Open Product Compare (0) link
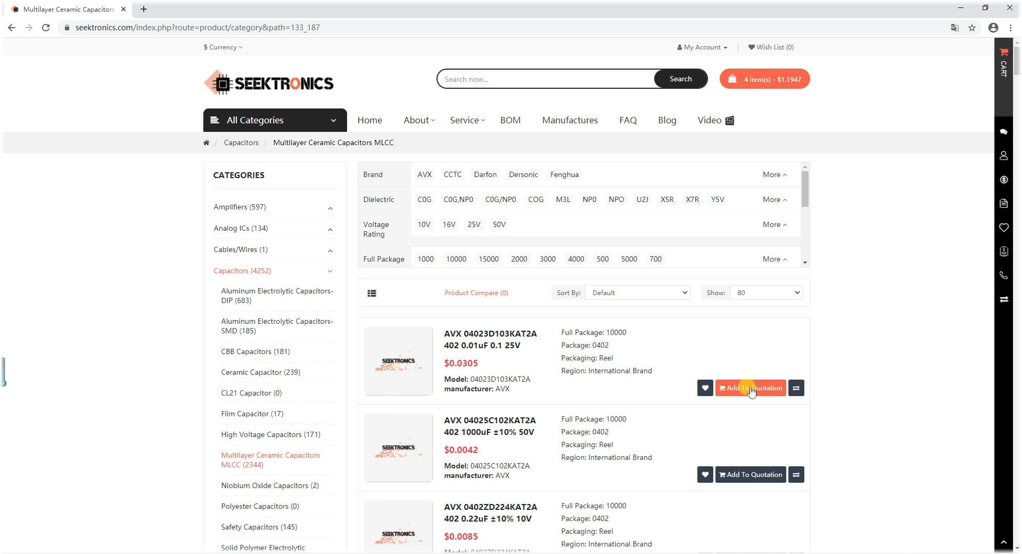 click(476, 293)
